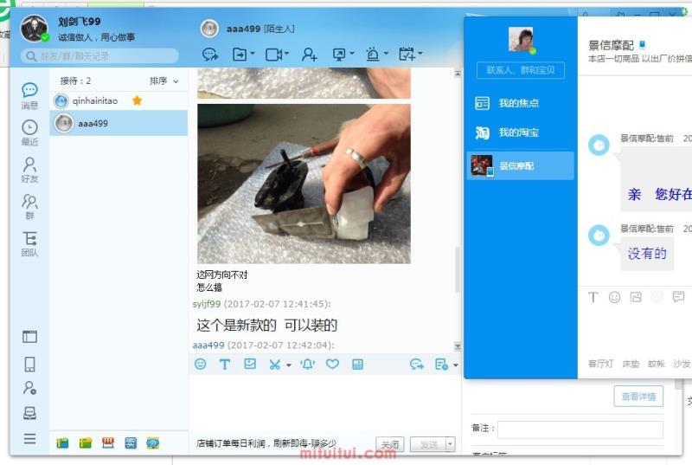Viewport: 692px width, 465px height.
Task: Select contact aaa499 in the reception list
Action: [x=119, y=123]
